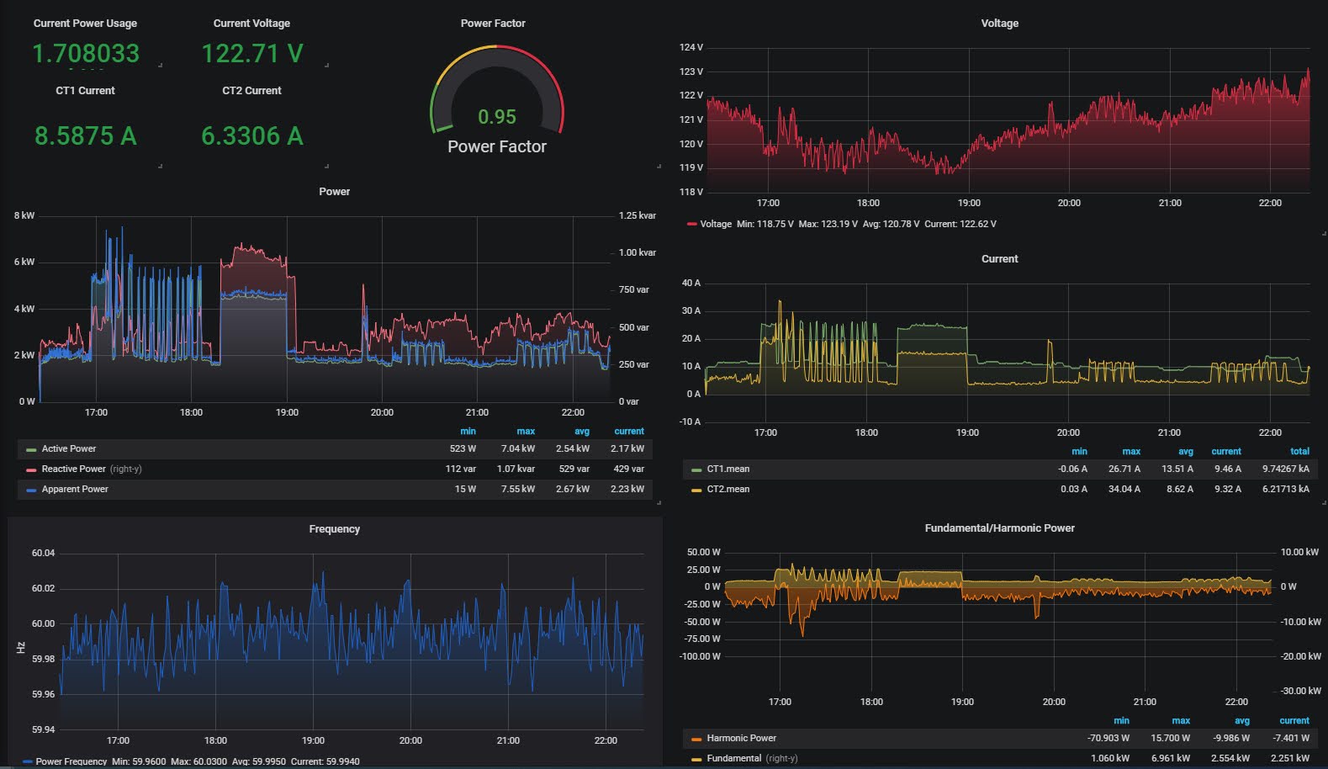Show only the CT2.mean series
This screenshot has width=1328, height=769.
pos(727,489)
